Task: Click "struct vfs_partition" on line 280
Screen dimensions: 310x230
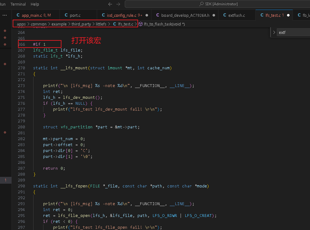Action: click(x=68, y=127)
